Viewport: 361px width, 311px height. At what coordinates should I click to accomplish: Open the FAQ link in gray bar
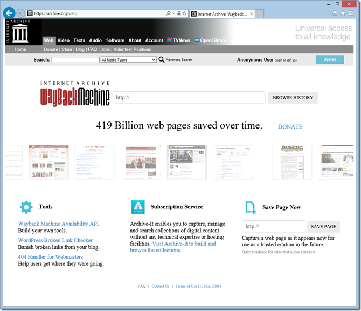[92, 49]
